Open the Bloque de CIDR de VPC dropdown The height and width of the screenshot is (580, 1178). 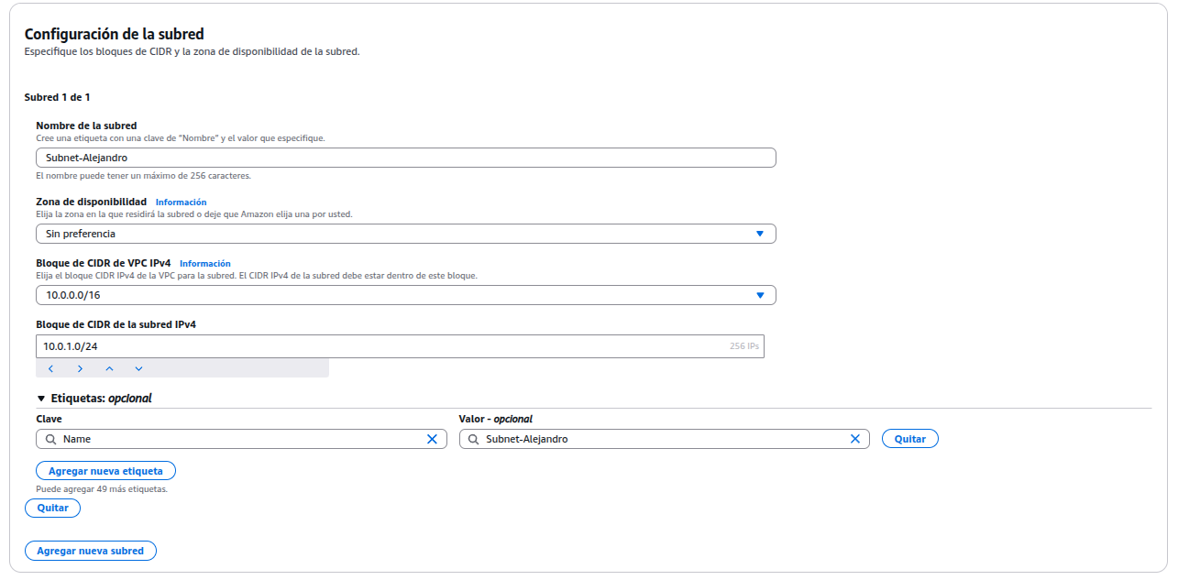click(405, 295)
